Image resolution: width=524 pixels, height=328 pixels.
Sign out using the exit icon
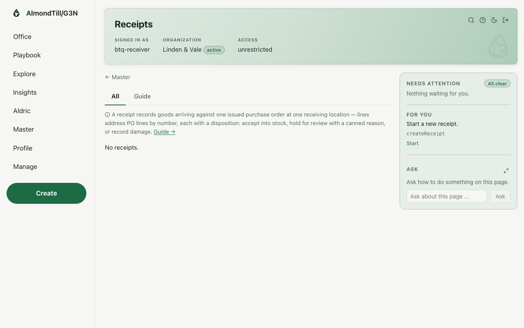506,20
